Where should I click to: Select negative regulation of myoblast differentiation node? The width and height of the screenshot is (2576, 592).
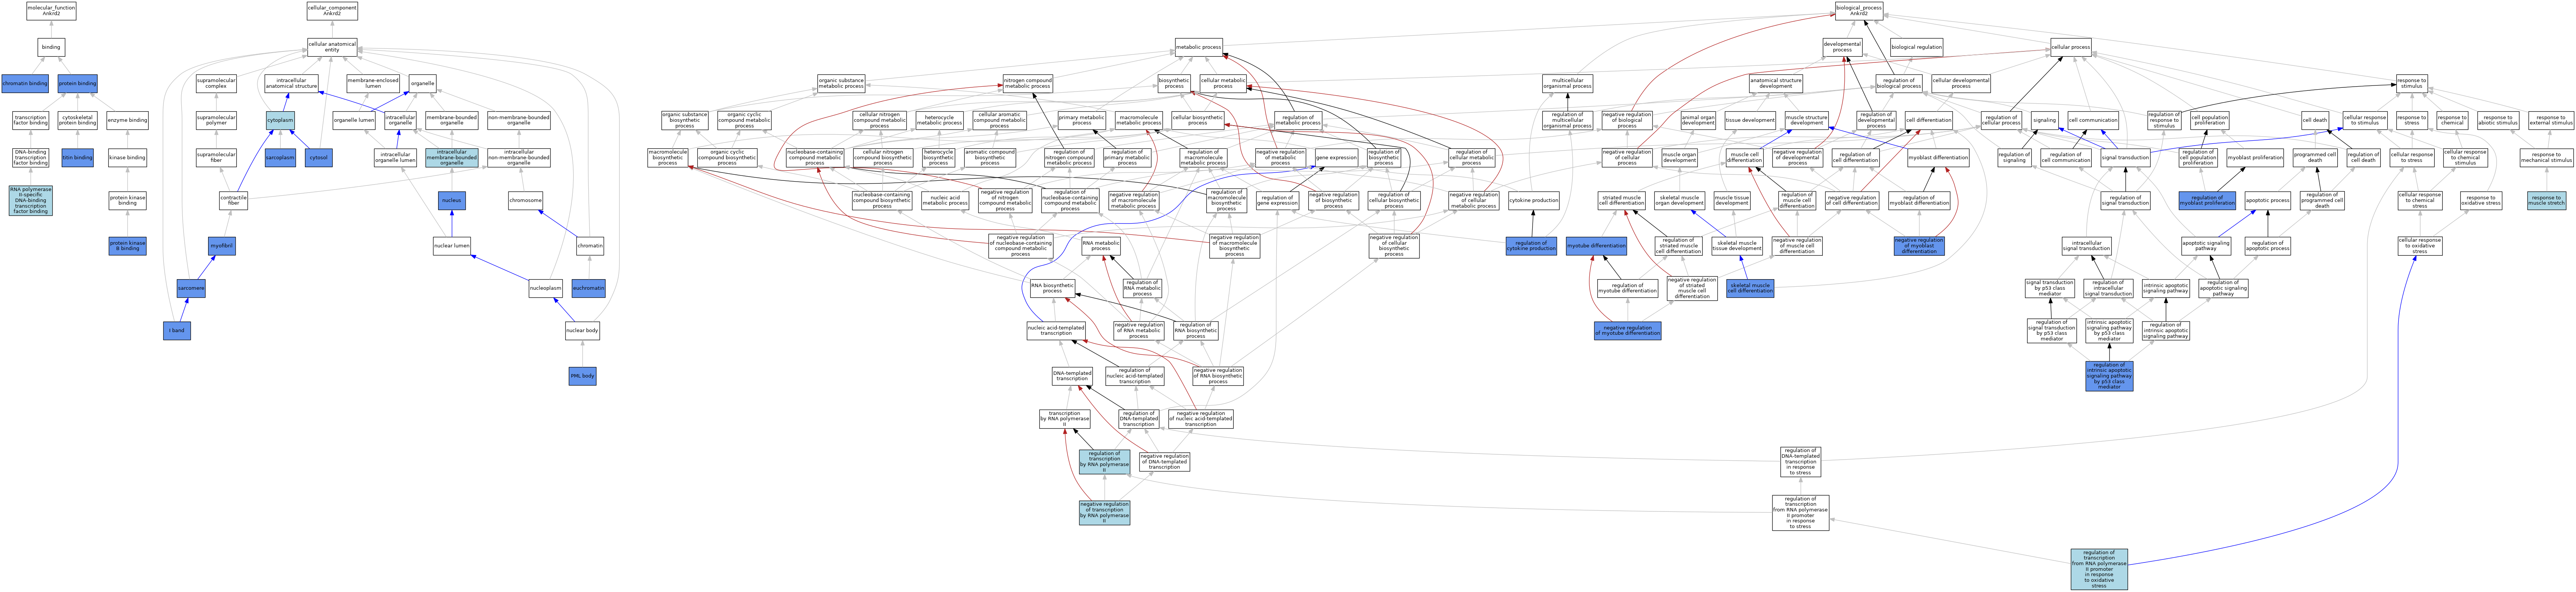pyautogui.click(x=1919, y=246)
